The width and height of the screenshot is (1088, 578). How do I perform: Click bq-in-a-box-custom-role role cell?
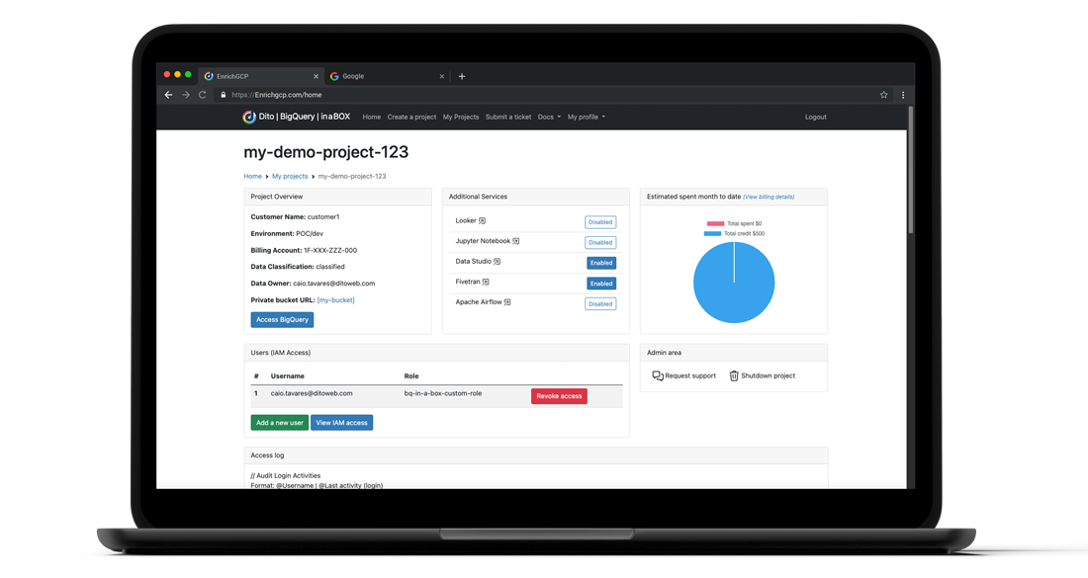(x=443, y=393)
